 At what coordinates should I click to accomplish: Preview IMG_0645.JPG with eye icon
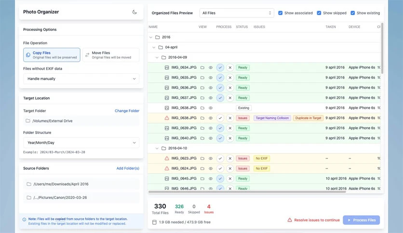tap(211, 179)
